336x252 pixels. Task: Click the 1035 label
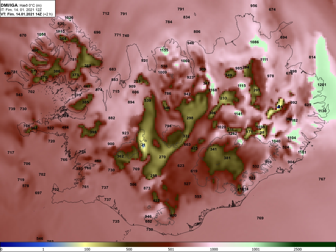(60, 31)
